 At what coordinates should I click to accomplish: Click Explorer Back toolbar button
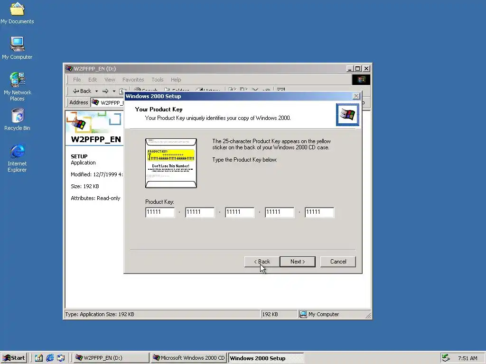point(82,91)
